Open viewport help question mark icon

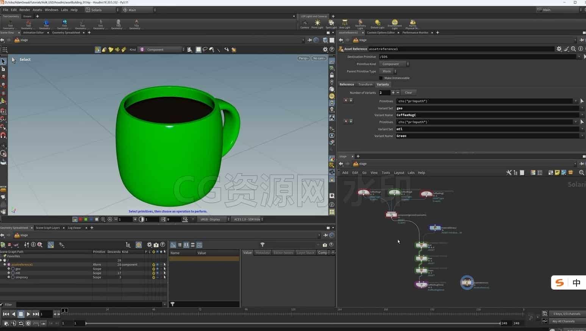(x=332, y=50)
